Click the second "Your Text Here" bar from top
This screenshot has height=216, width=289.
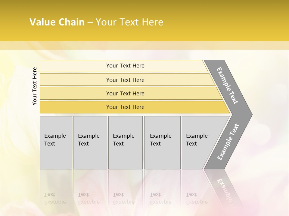[x=125, y=80]
